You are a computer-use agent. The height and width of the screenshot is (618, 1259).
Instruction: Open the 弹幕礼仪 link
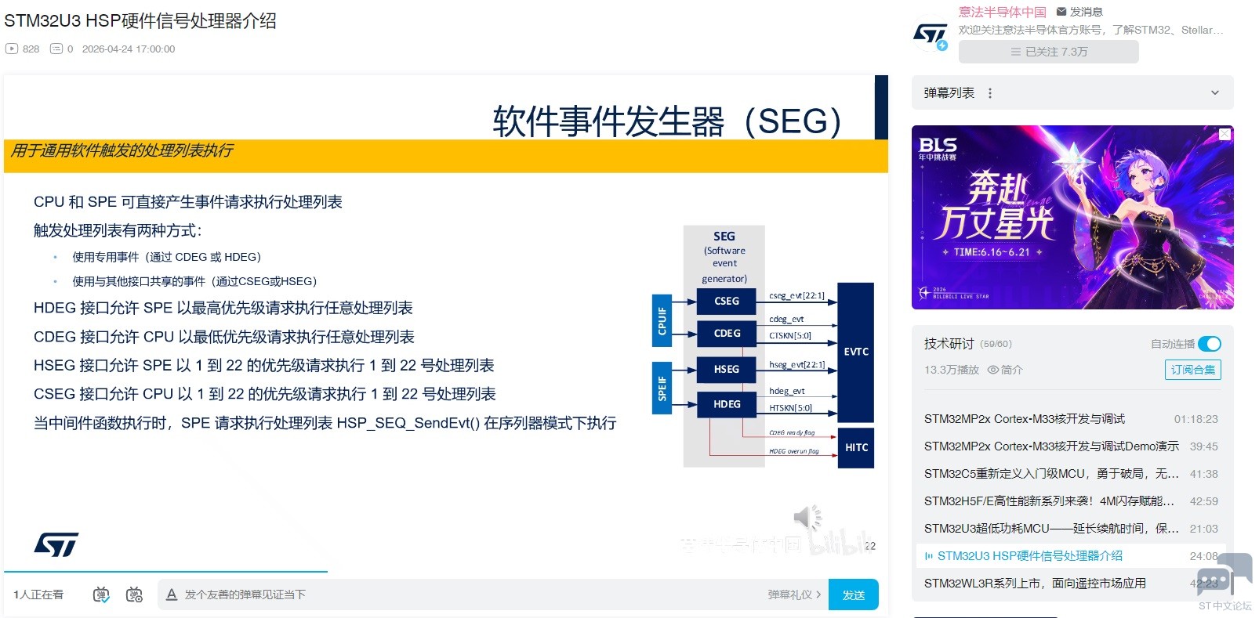794,595
